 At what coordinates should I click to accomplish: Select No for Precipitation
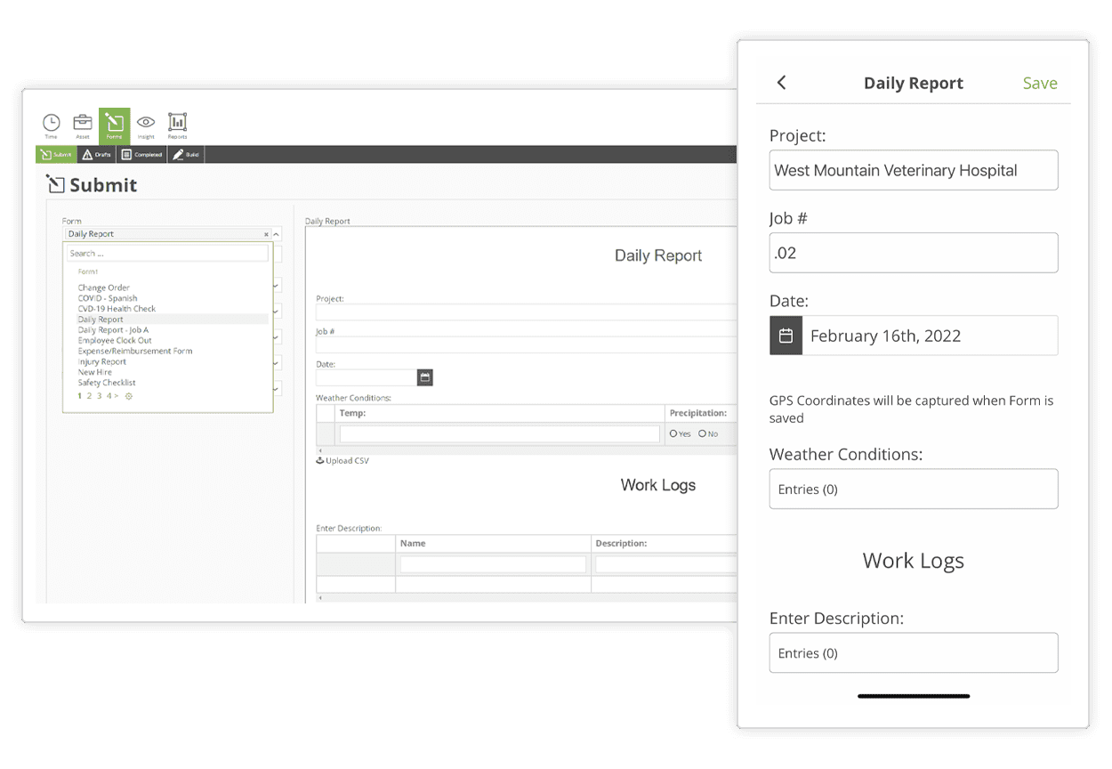(x=703, y=433)
